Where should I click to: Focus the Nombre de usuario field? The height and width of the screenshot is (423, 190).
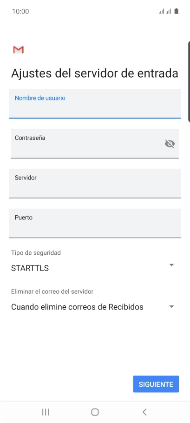95,104
